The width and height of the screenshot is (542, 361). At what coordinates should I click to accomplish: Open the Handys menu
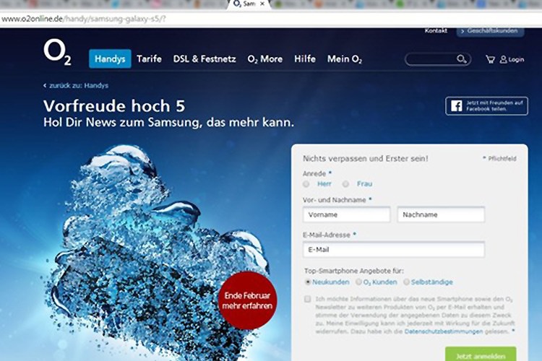pyautogui.click(x=110, y=58)
